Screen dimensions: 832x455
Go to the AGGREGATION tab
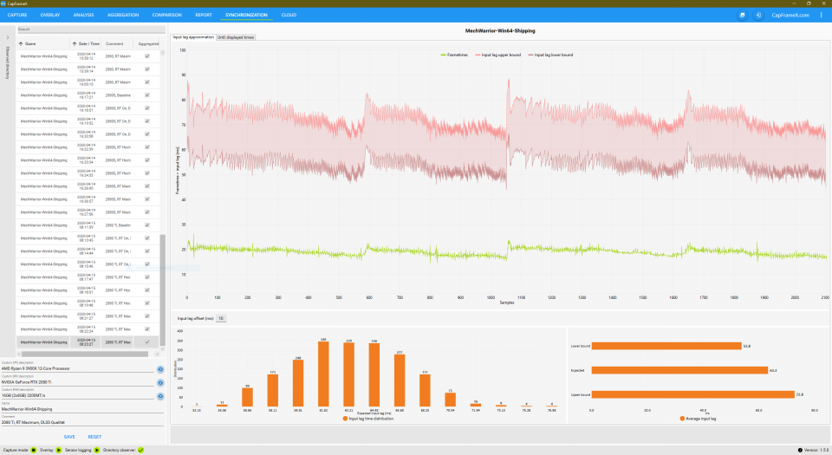point(123,15)
